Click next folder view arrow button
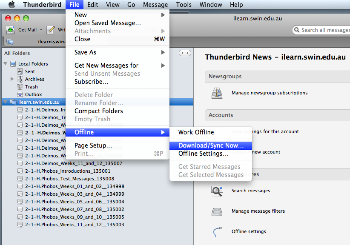The width and height of the screenshot is (350, 245). point(188,53)
